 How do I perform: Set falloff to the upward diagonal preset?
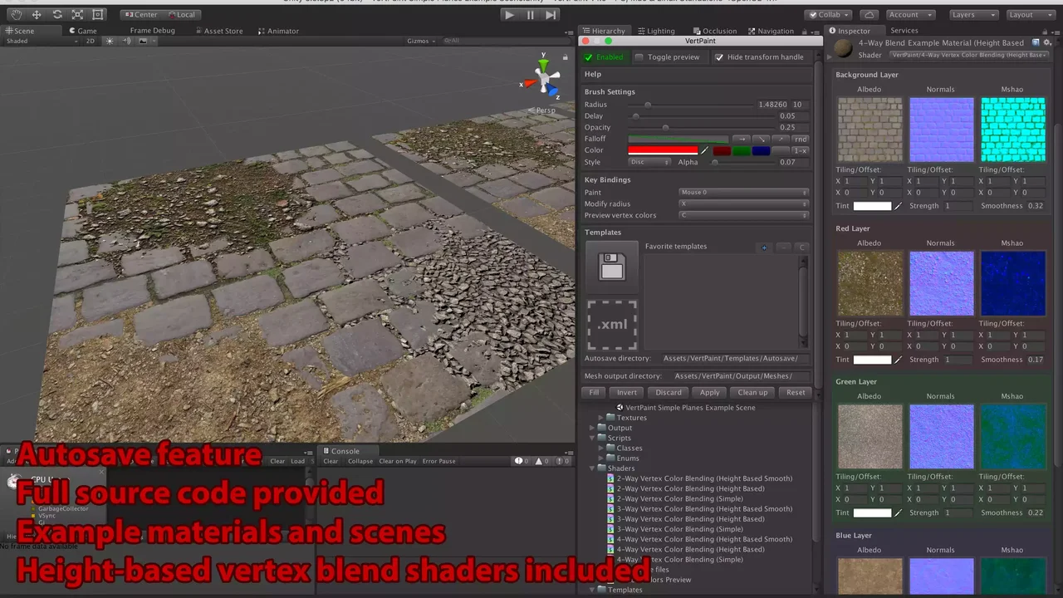(781, 139)
